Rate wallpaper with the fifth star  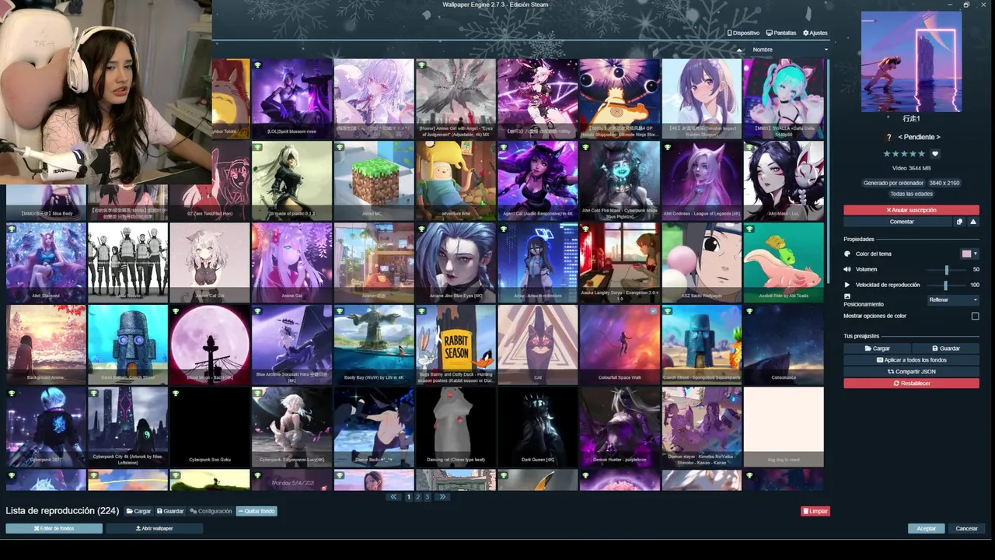[922, 154]
